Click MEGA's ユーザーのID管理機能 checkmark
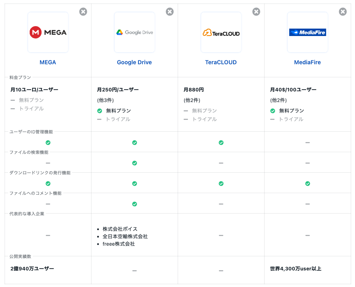This screenshot has width=355, height=287. pos(48,143)
